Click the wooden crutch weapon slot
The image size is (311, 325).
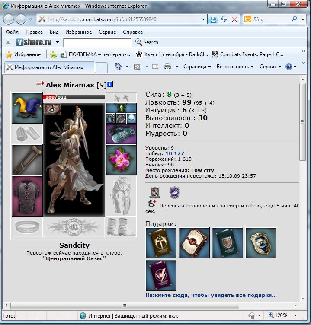coord(27,160)
